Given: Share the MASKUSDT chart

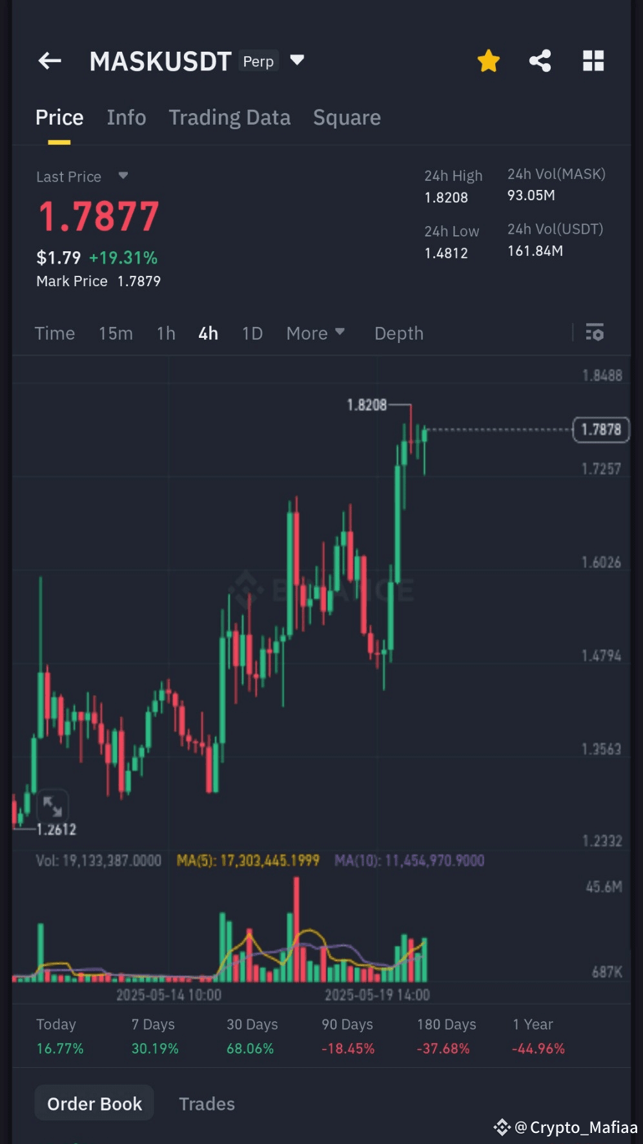Looking at the screenshot, I should (x=540, y=60).
